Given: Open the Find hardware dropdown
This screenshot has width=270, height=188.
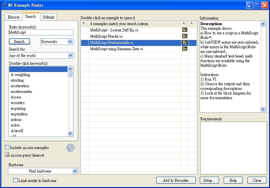Looking at the screenshot, I should click(75, 171).
